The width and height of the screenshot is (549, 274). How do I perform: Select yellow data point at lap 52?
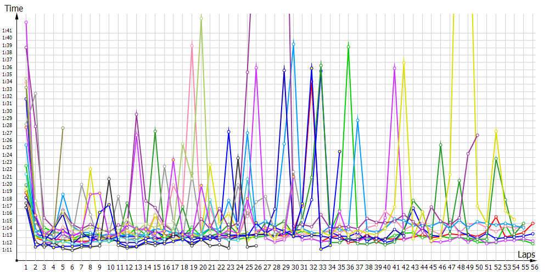coord(496,132)
